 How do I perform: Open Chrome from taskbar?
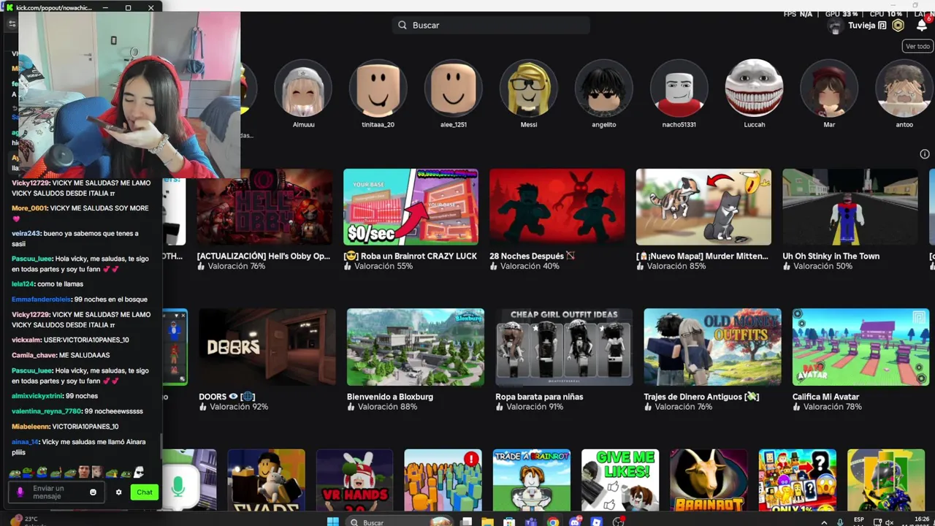(x=553, y=522)
